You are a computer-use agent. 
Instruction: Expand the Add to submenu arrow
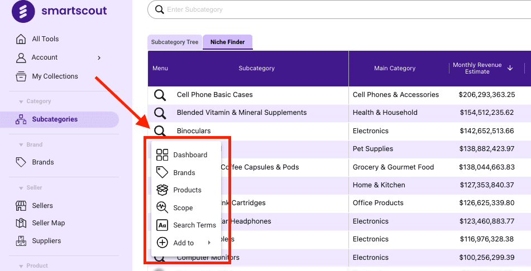[x=209, y=243]
